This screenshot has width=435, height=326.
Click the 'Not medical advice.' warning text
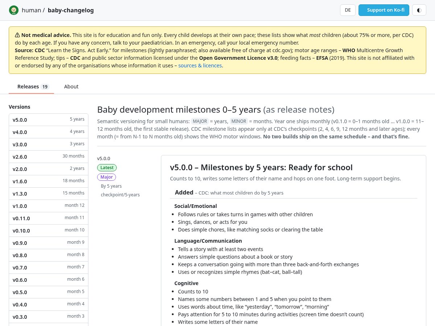pos(46,35)
